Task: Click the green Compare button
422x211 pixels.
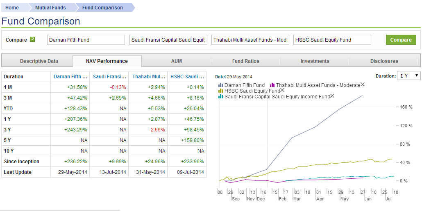Action: coord(401,40)
